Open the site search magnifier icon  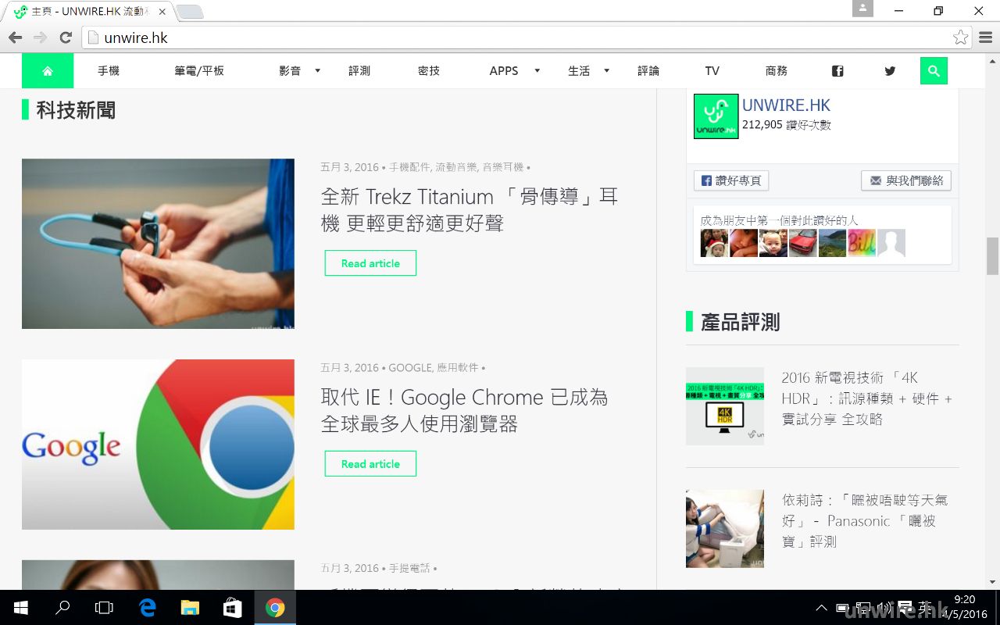pos(934,71)
